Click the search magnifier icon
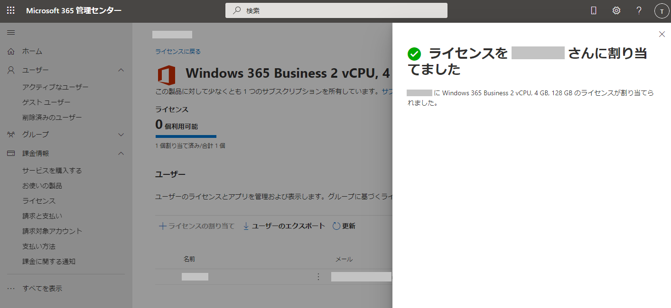The height and width of the screenshot is (308, 671). pos(236,10)
